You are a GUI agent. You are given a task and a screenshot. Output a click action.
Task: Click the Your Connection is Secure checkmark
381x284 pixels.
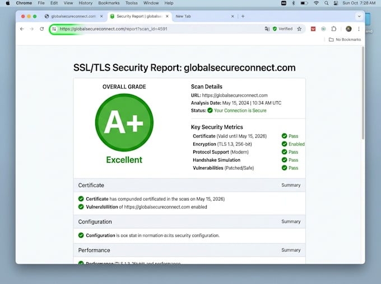[x=210, y=110]
